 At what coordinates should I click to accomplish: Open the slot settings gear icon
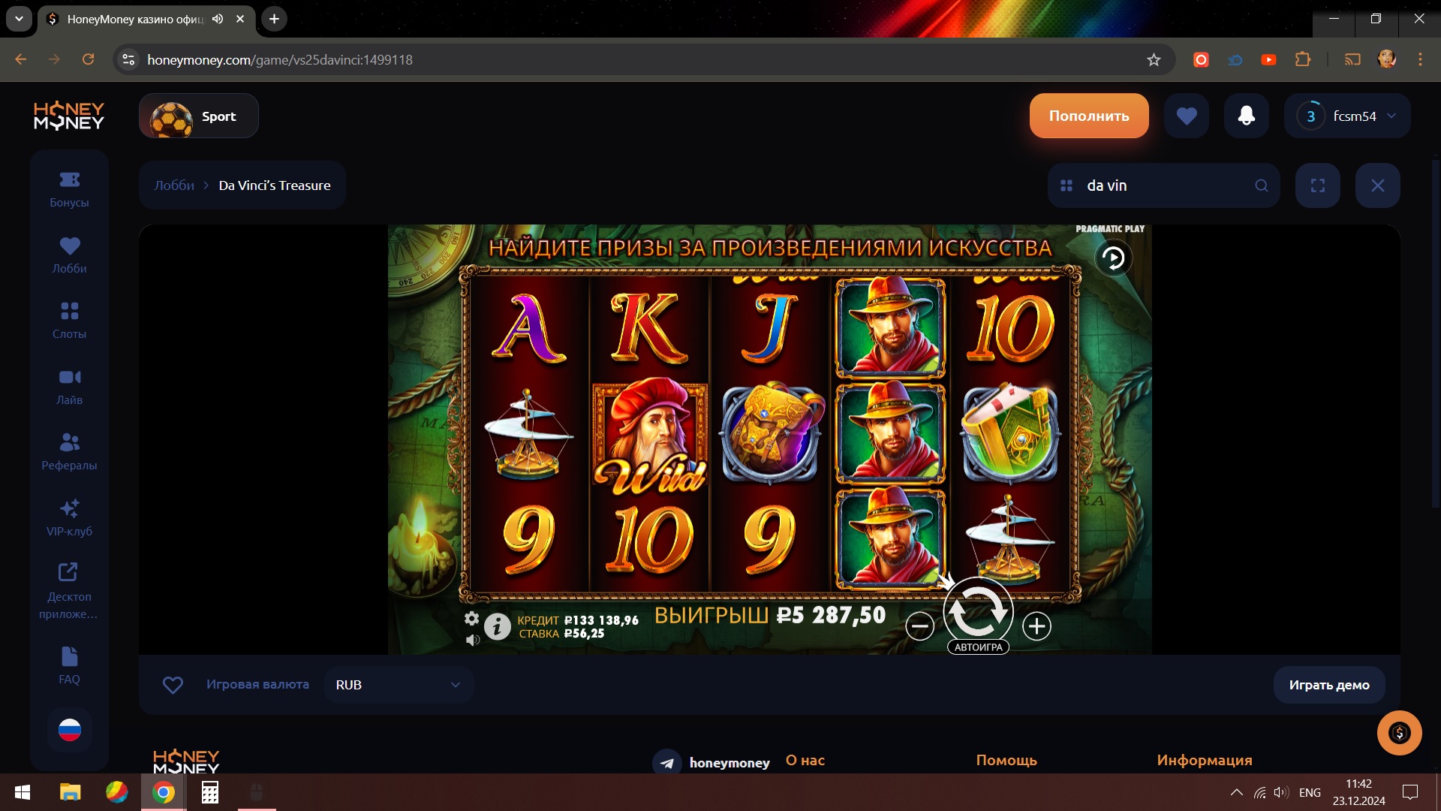click(x=471, y=618)
